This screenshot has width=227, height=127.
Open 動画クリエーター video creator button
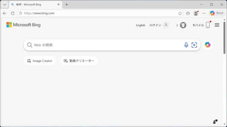click(x=79, y=61)
